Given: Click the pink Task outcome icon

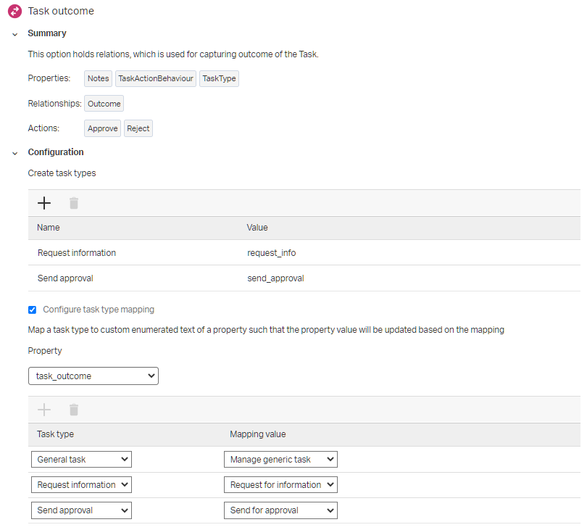Looking at the screenshot, I should (14, 11).
